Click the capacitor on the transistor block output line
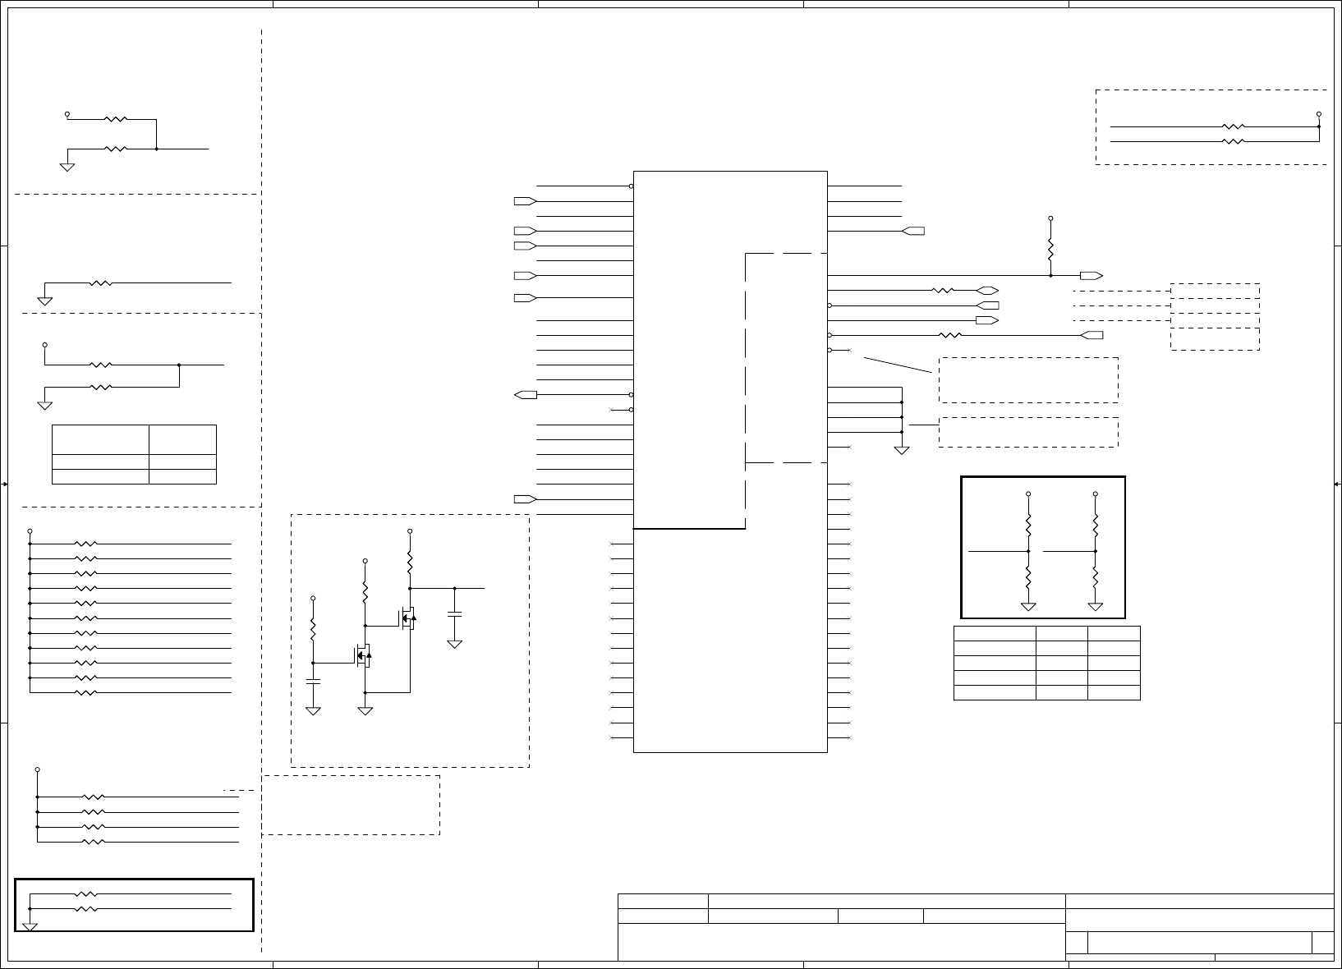 (454, 614)
